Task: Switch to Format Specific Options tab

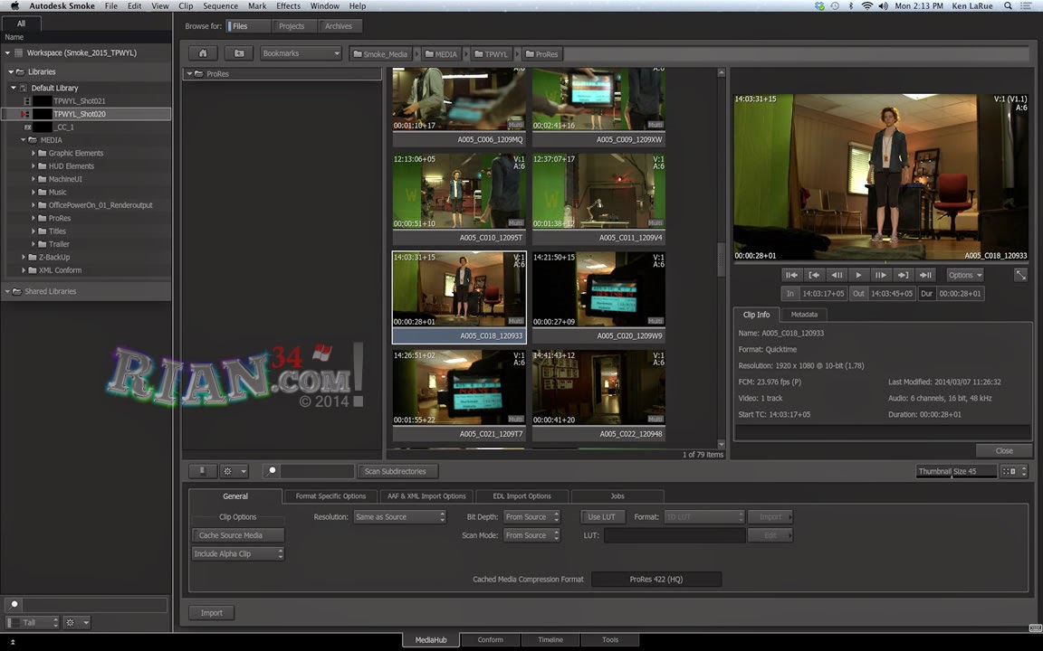Action: [x=330, y=496]
